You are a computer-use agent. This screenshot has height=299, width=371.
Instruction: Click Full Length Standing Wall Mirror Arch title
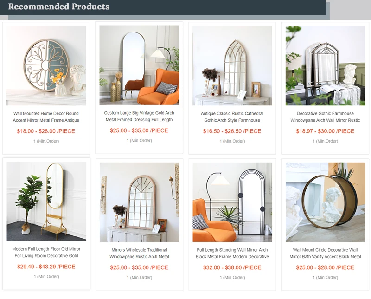[x=232, y=253]
